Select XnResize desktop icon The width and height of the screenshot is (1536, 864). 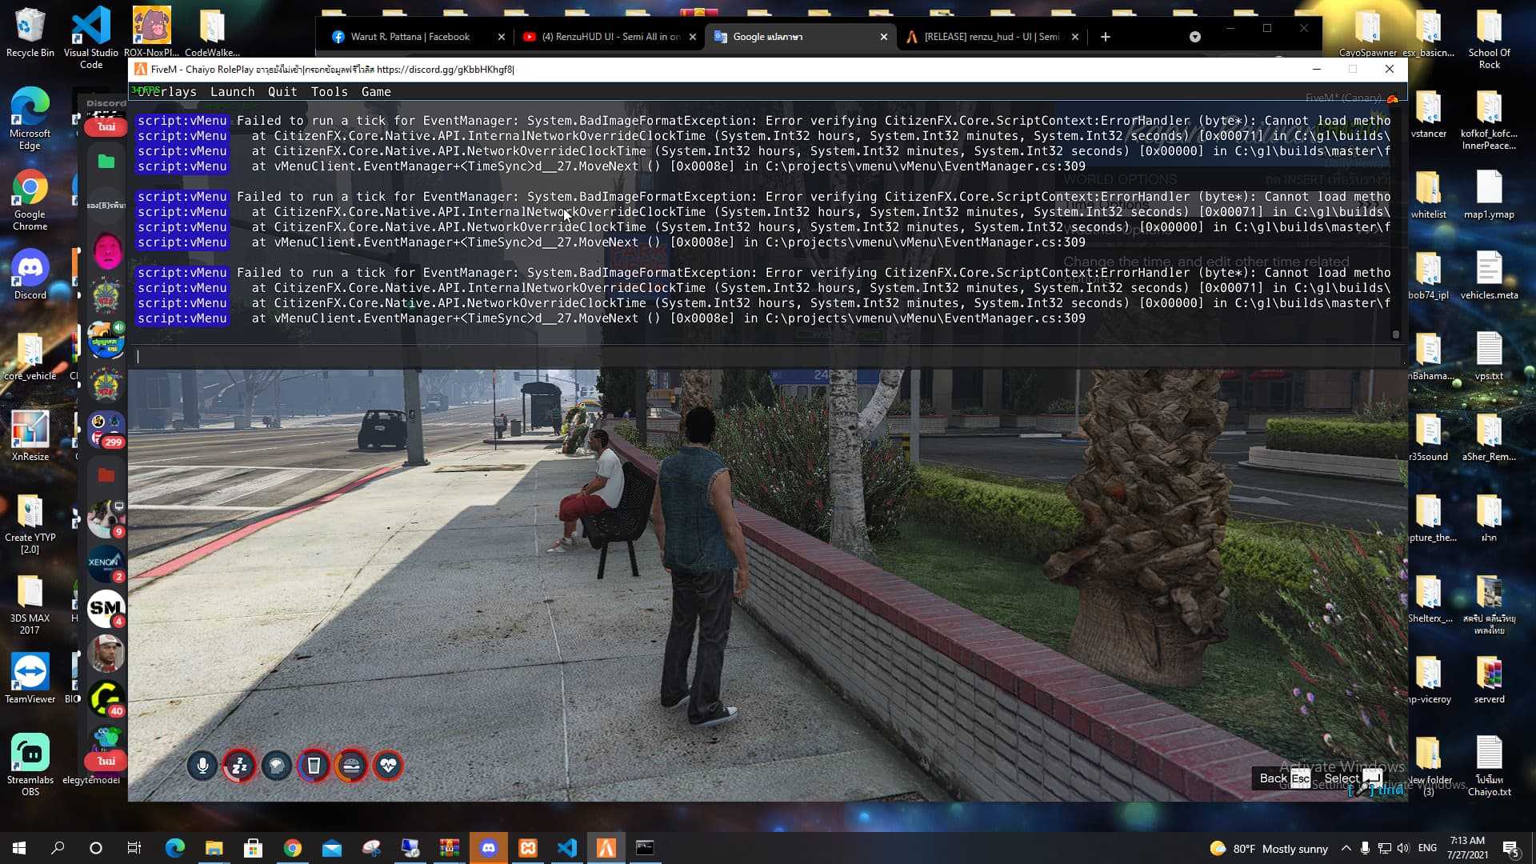tap(30, 436)
